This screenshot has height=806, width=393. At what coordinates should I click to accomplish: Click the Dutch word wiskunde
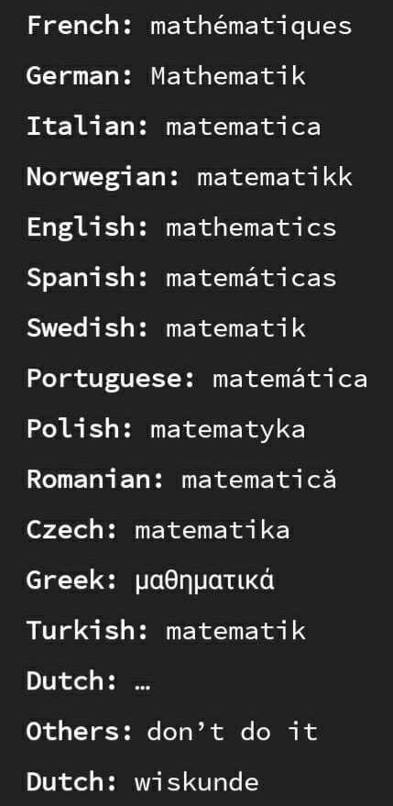pos(197,781)
